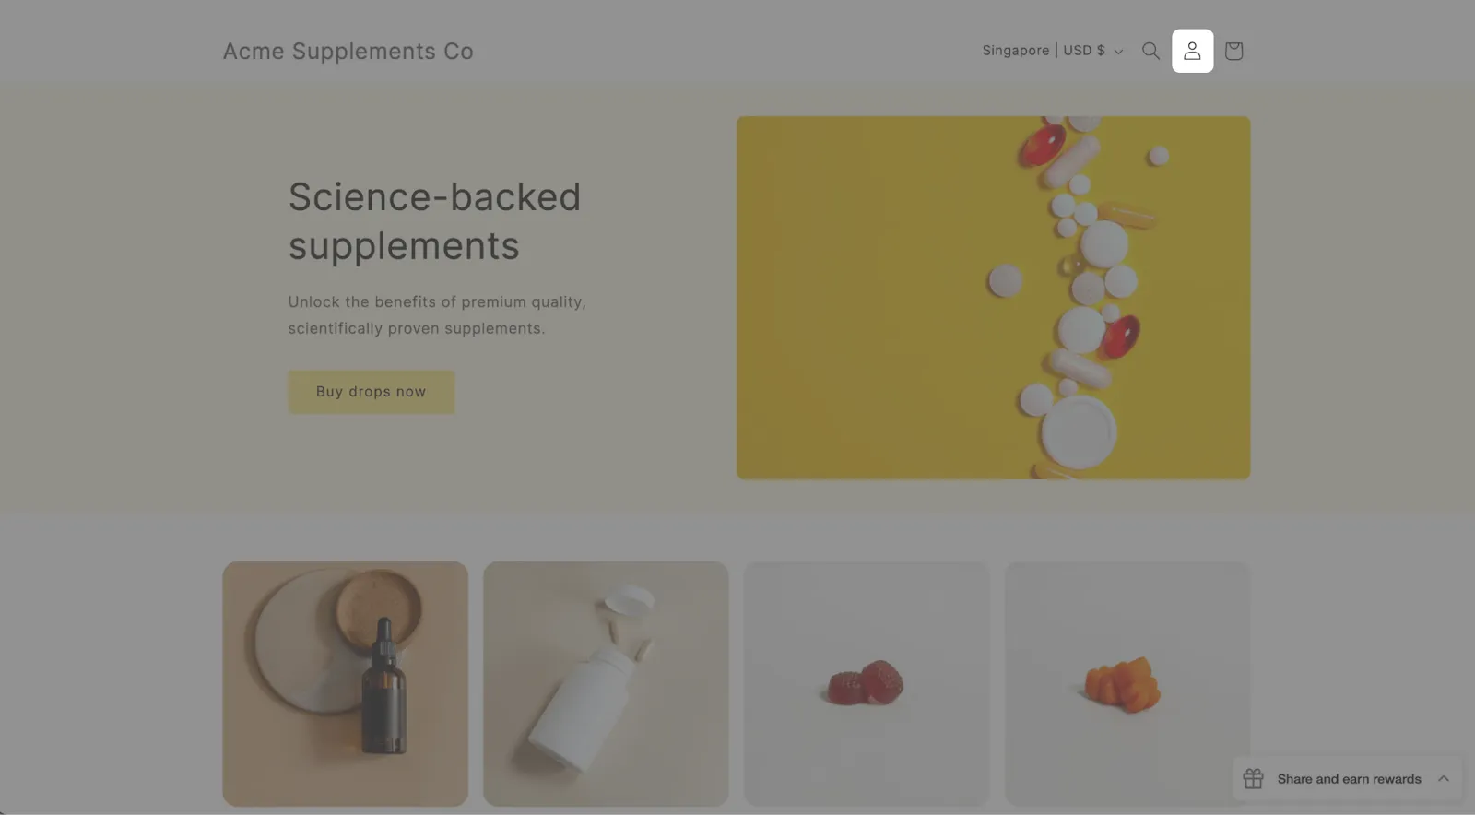This screenshot has height=815, width=1475.
Task: Click the Singapore country label
Action: 1015,51
